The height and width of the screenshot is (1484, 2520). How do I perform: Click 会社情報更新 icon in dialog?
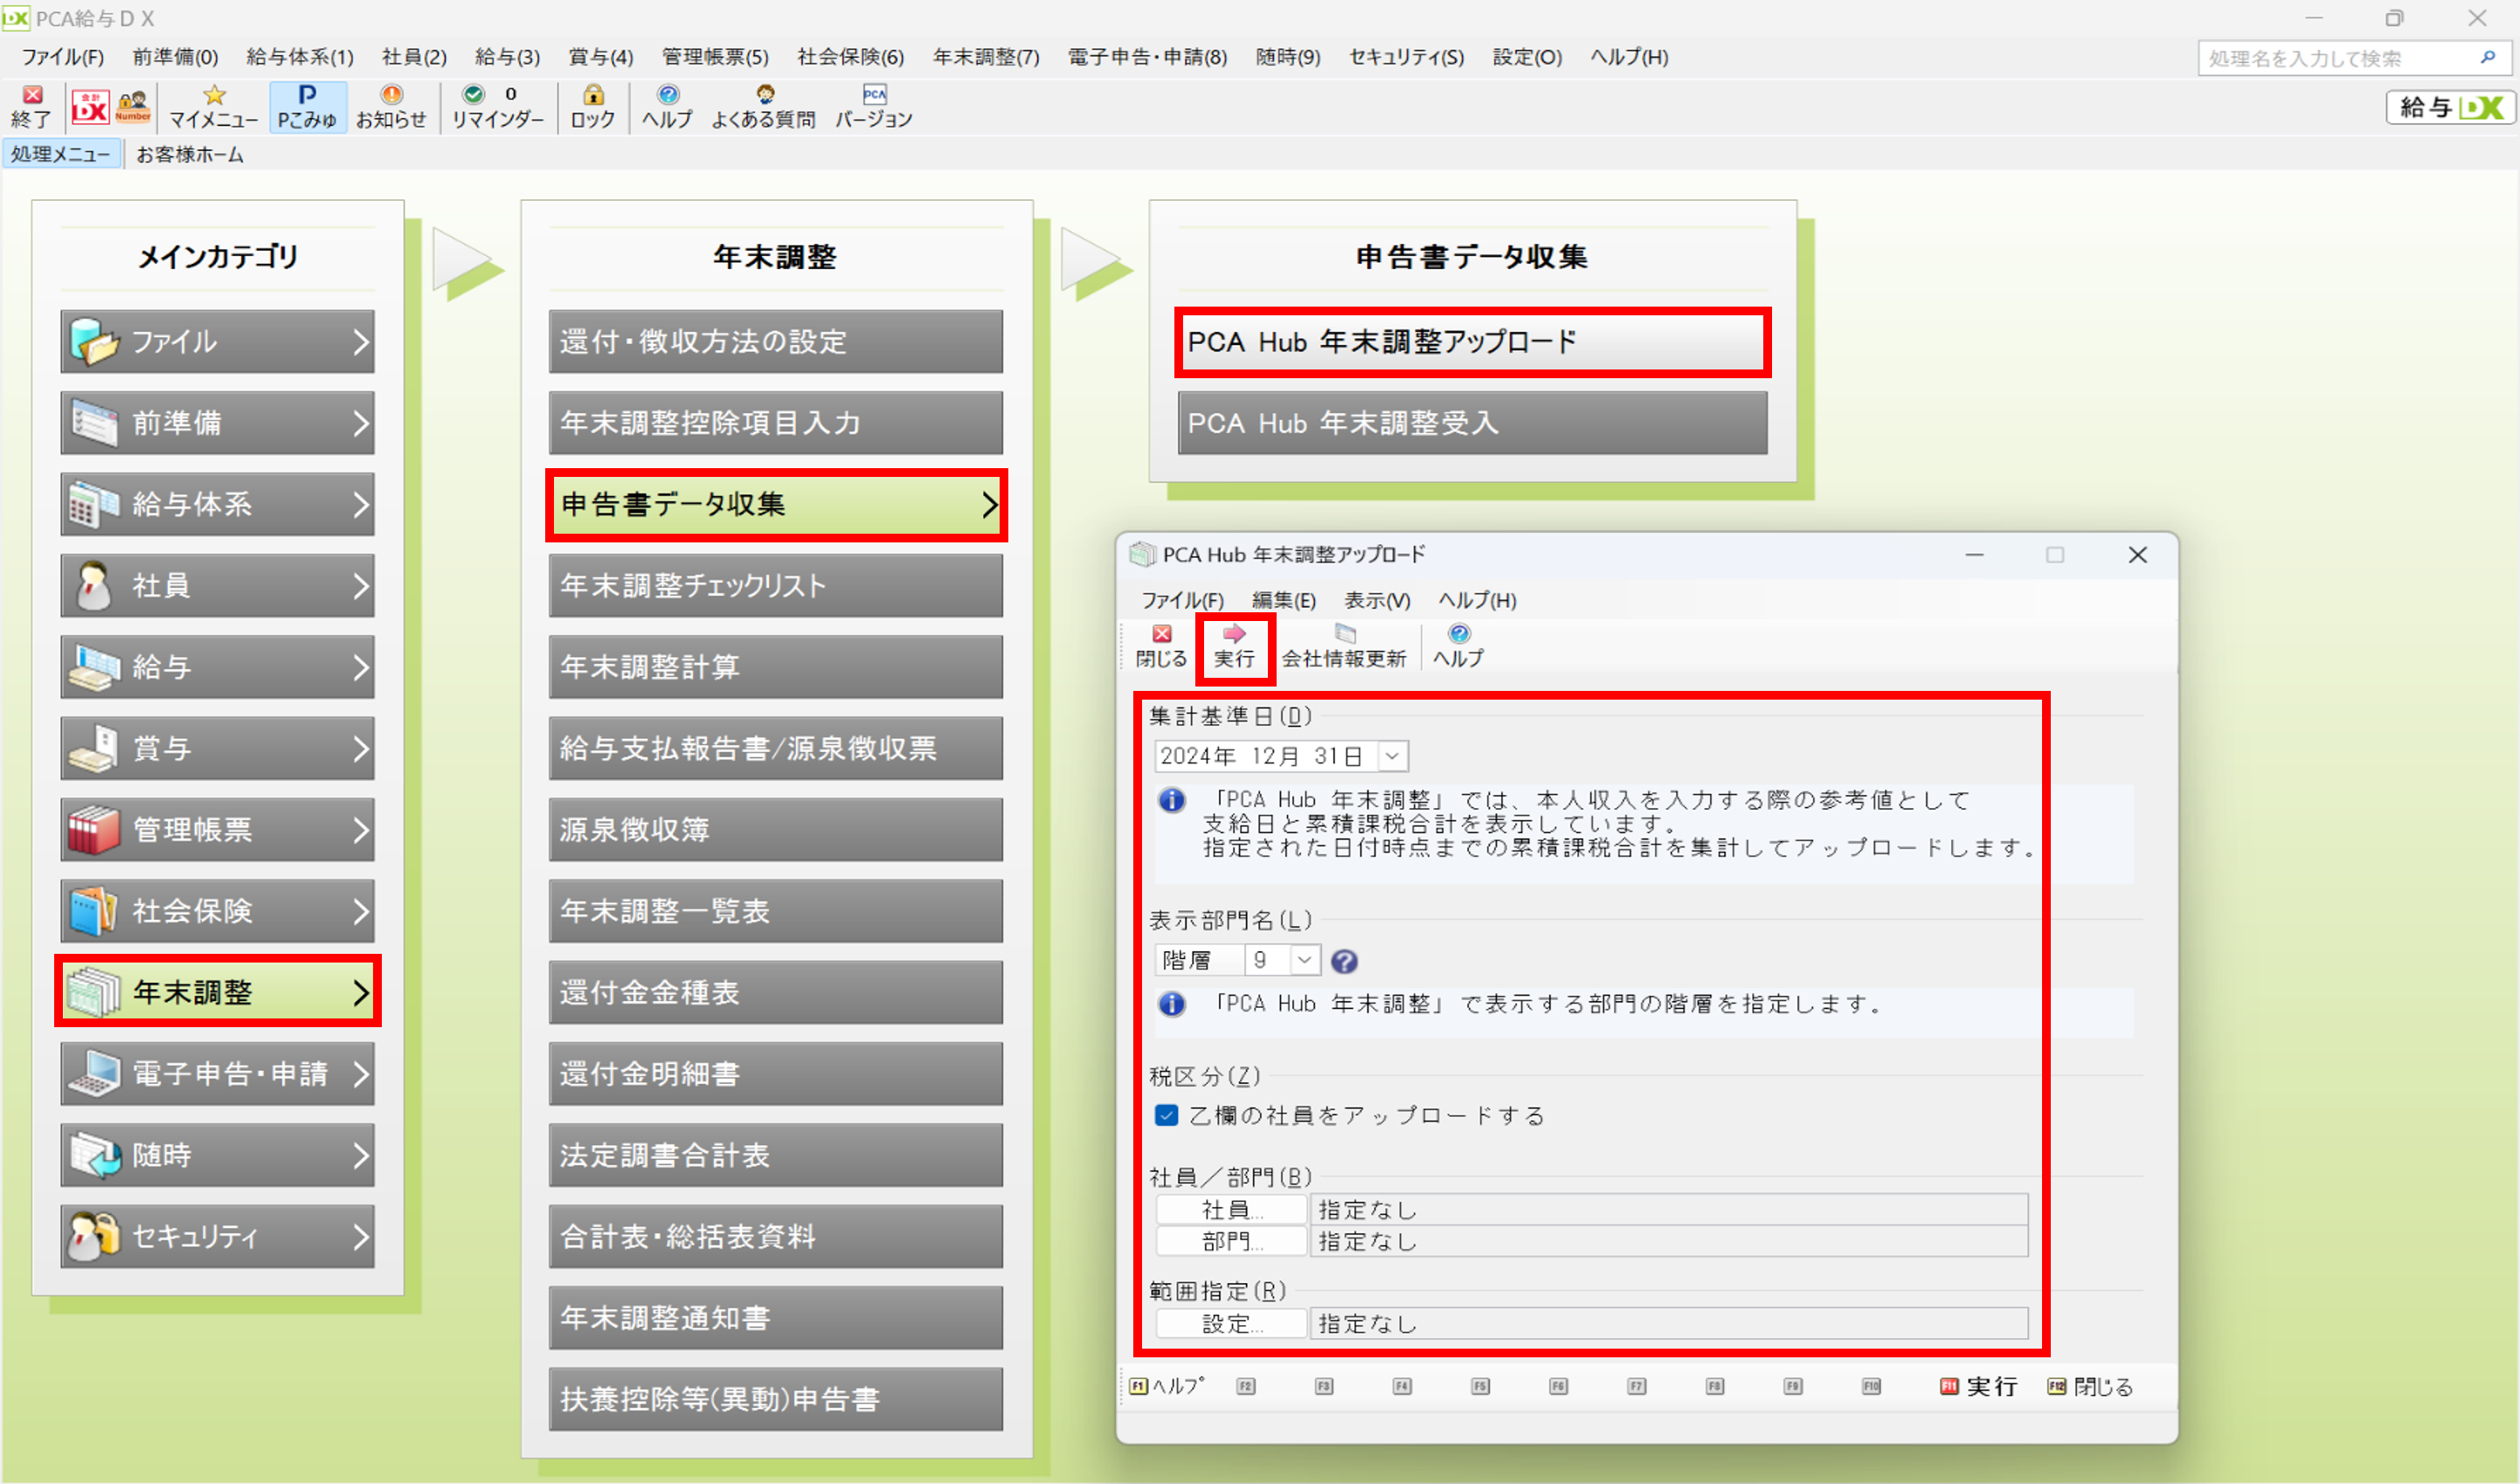(x=1344, y=647)
